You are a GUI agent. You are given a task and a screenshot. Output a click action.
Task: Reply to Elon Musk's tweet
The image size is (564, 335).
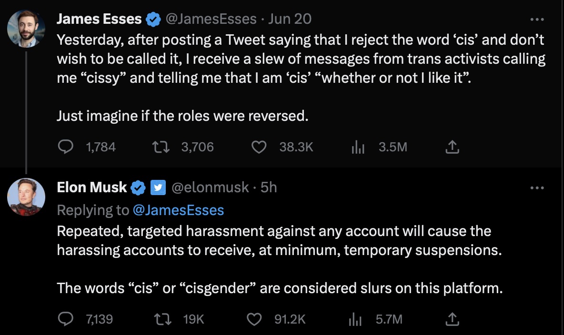tap(64, 319)
